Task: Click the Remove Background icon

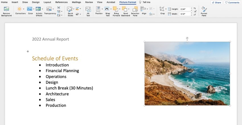Action: click(6, 9)
